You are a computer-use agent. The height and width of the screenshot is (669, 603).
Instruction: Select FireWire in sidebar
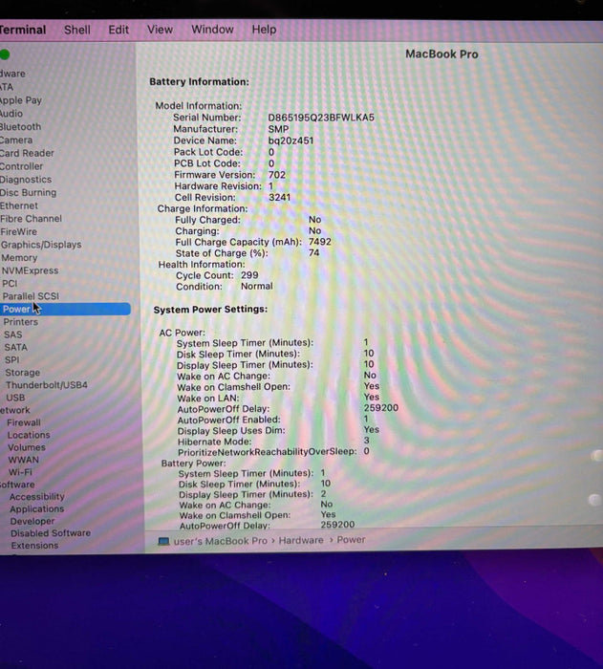click(x=19, y=231)
